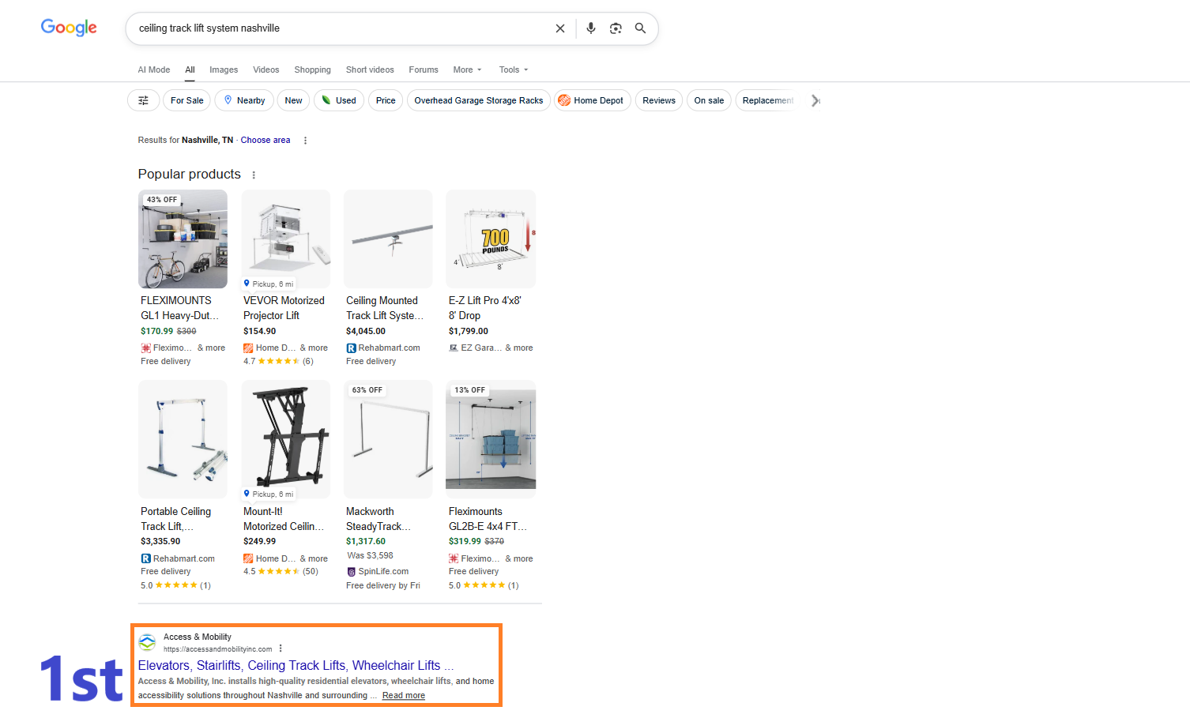
Task: Open E-Z Lift Pro product thumbnail
Action: pyautogui.click(x=491, y=239)
